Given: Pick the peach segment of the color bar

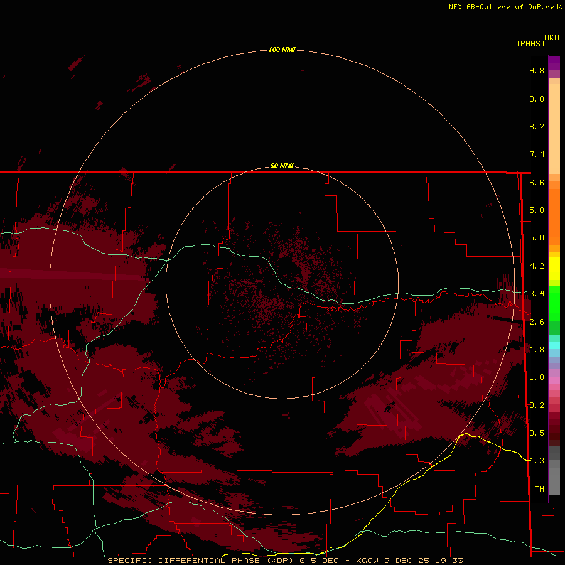Looking at the screenshot, I should click(x=554, y=129).
